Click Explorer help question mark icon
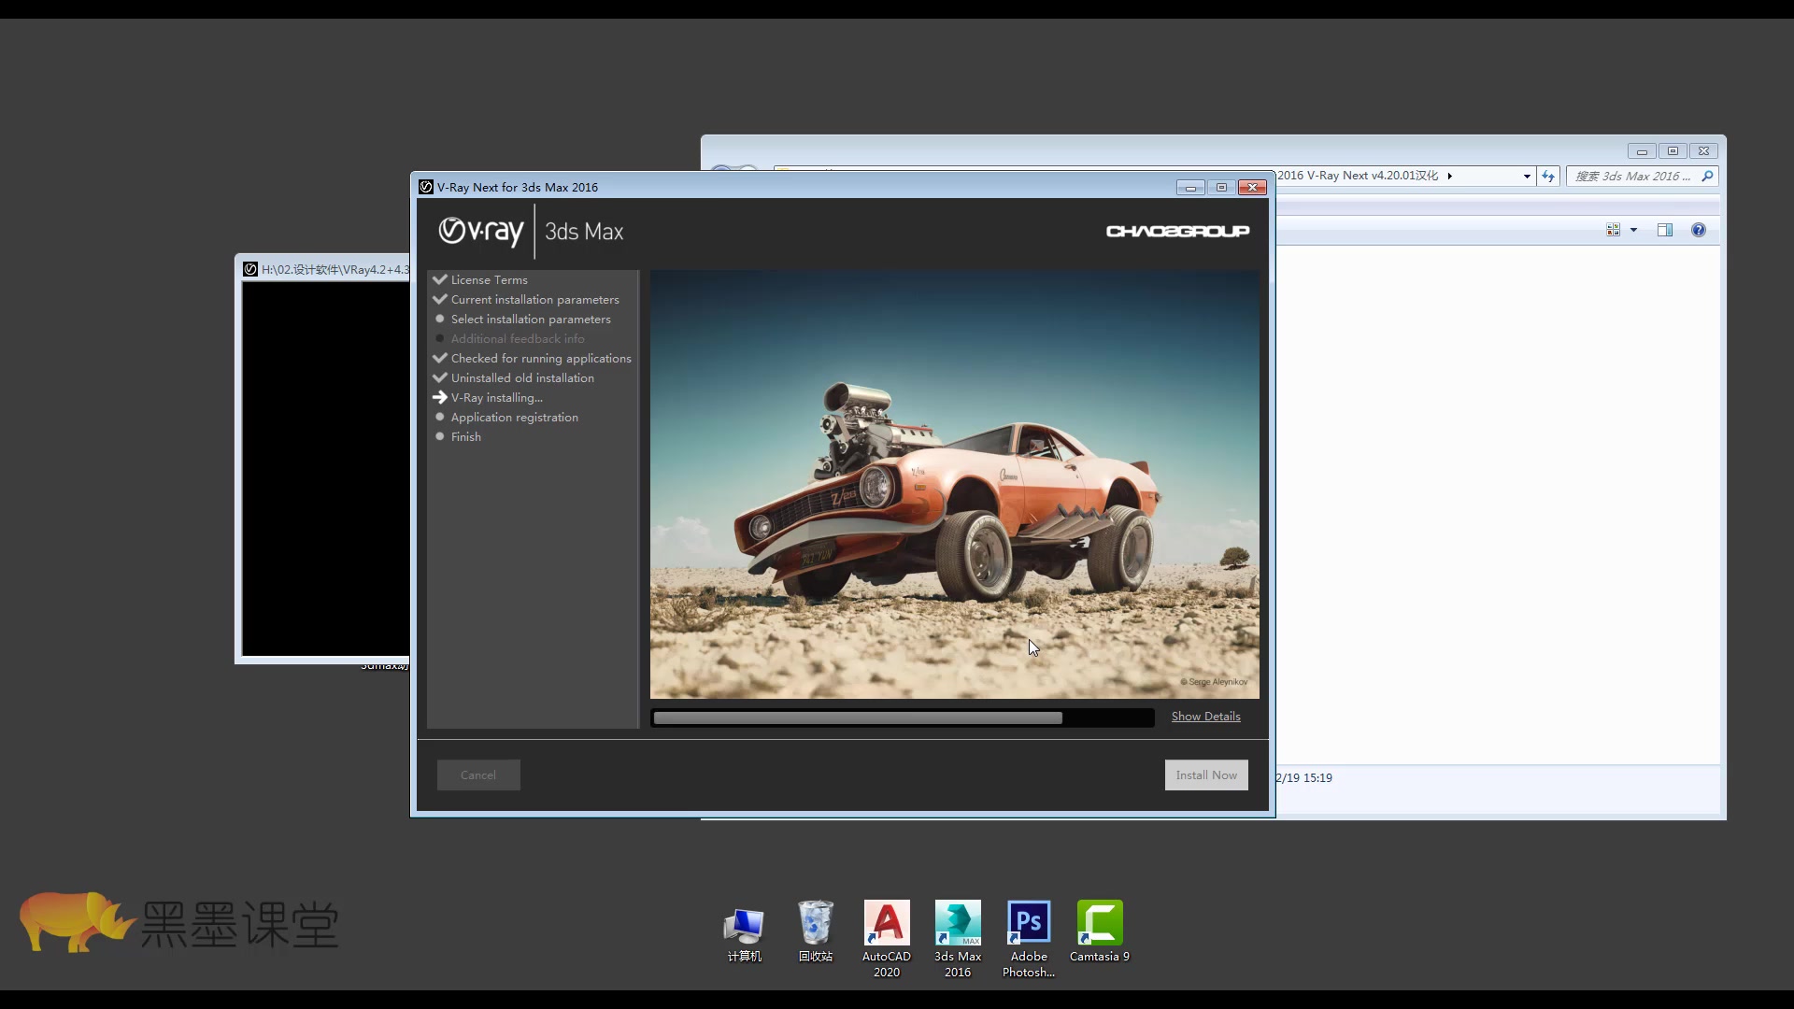 (1698, 230)
